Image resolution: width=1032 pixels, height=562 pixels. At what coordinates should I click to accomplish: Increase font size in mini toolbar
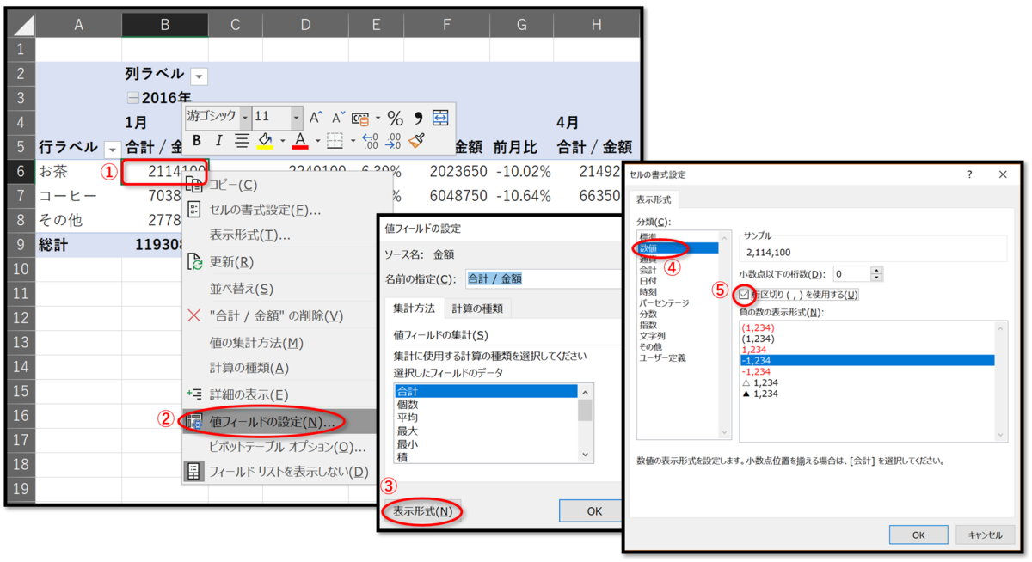tap(316, 118)
